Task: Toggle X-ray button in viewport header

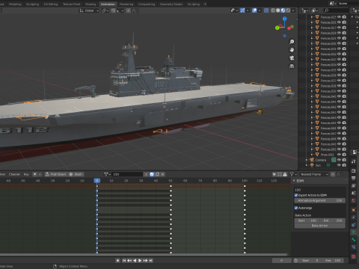Action: pos(266,10)
